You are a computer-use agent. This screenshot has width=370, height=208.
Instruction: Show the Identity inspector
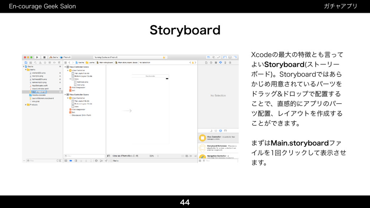(216, 63)
